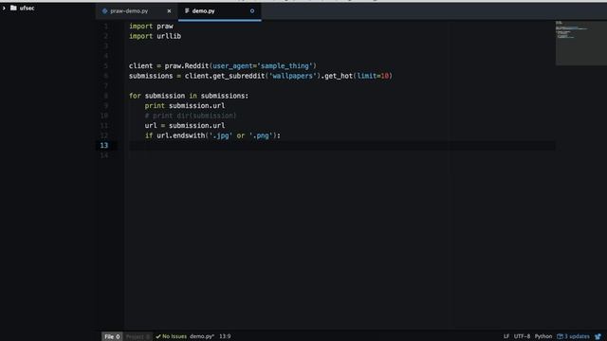Click 'url = submission.url' on line 11

[185, 126]
